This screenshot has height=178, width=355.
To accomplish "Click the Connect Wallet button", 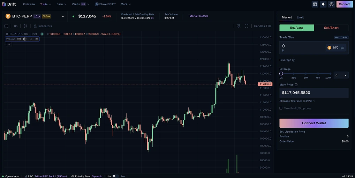I will (x=314, y=123).
